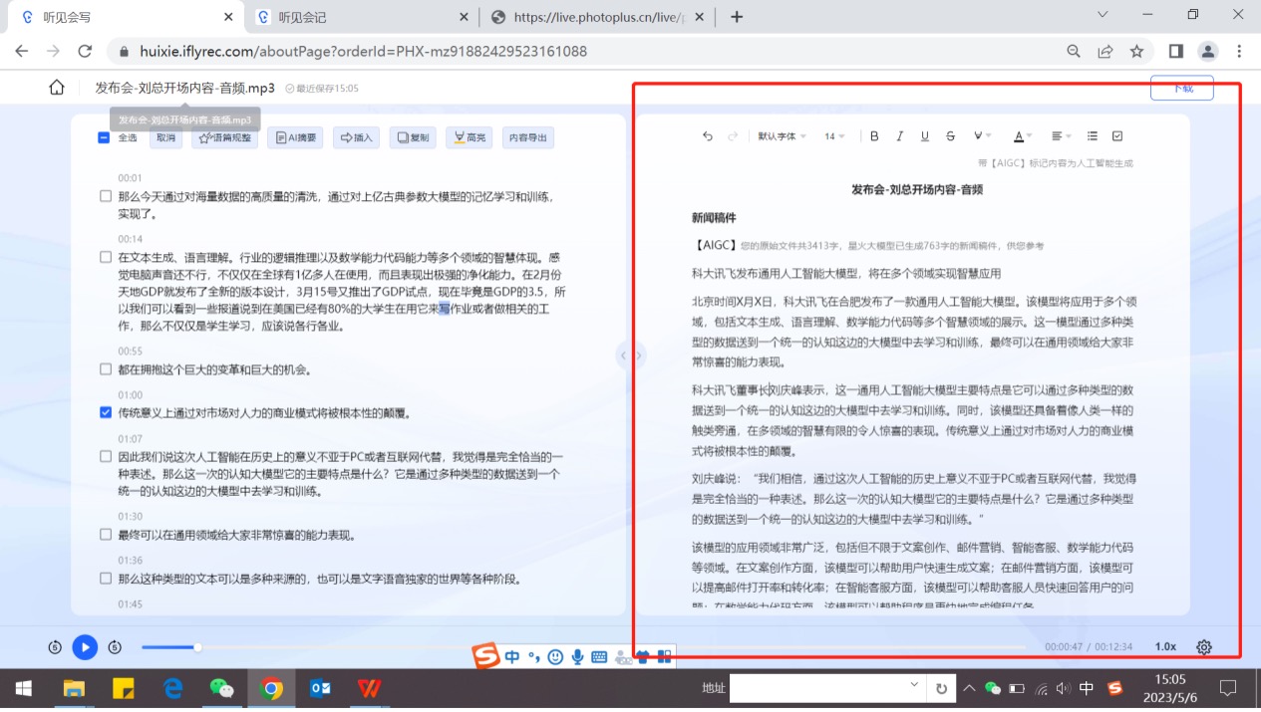1261x712 pixels.
Task: Open Sogou emoji panel
Action: point(555,657)
